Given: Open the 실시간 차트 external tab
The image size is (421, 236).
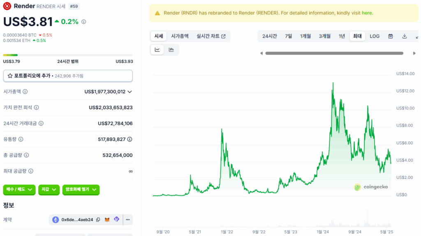Looking at the screenshot, I should coord(211,36).
